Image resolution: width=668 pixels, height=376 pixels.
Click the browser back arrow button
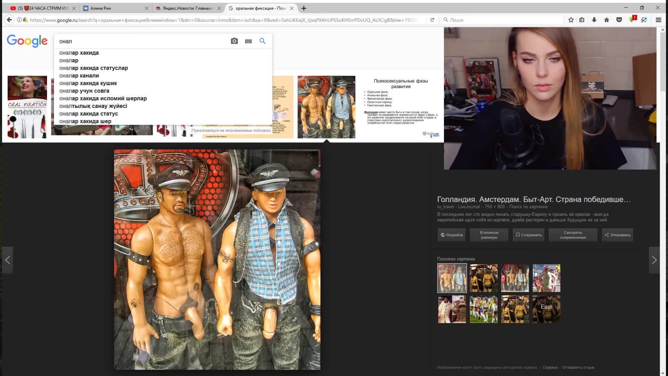pos(9,20)
